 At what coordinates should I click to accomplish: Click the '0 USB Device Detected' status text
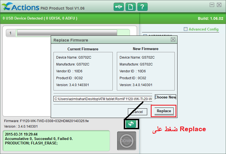coord(40,18)
